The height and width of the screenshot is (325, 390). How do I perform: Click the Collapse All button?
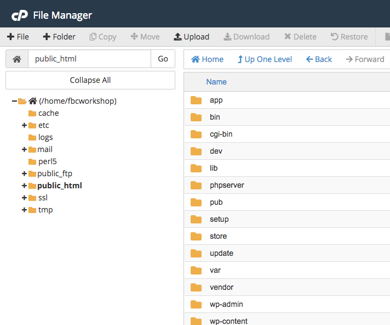(x=90, y=80)
